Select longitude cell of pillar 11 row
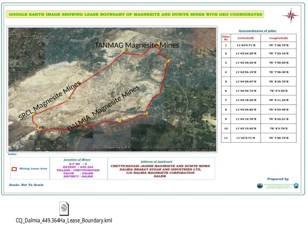 [279, 138]
